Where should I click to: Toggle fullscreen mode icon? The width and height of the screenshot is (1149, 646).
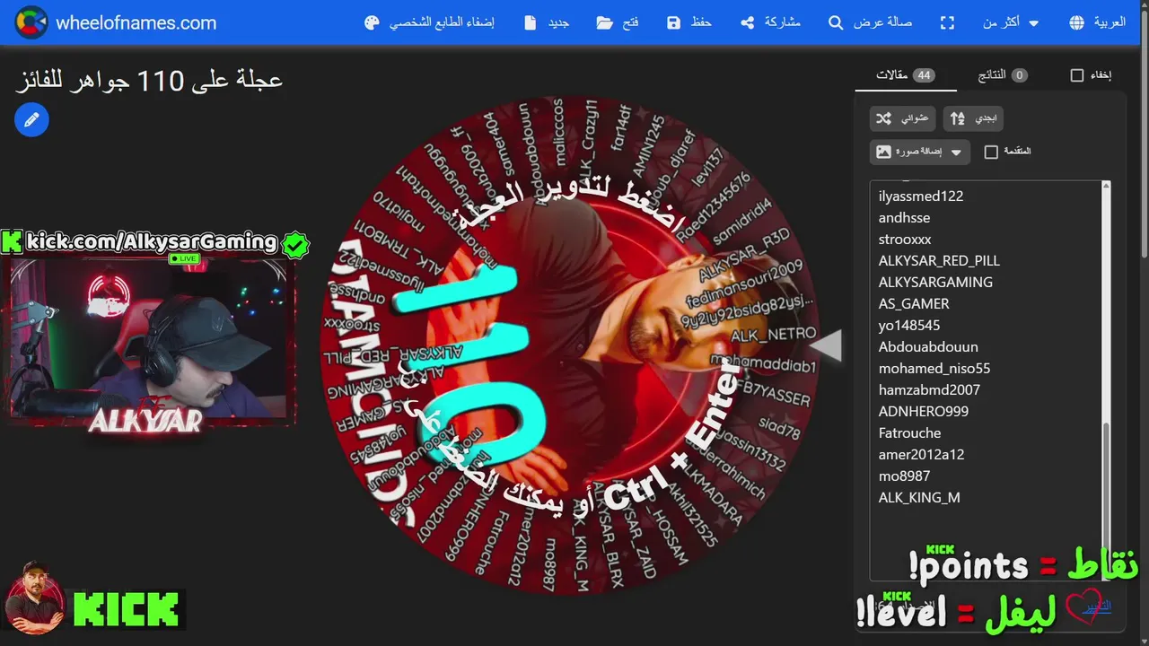point(947,22)
